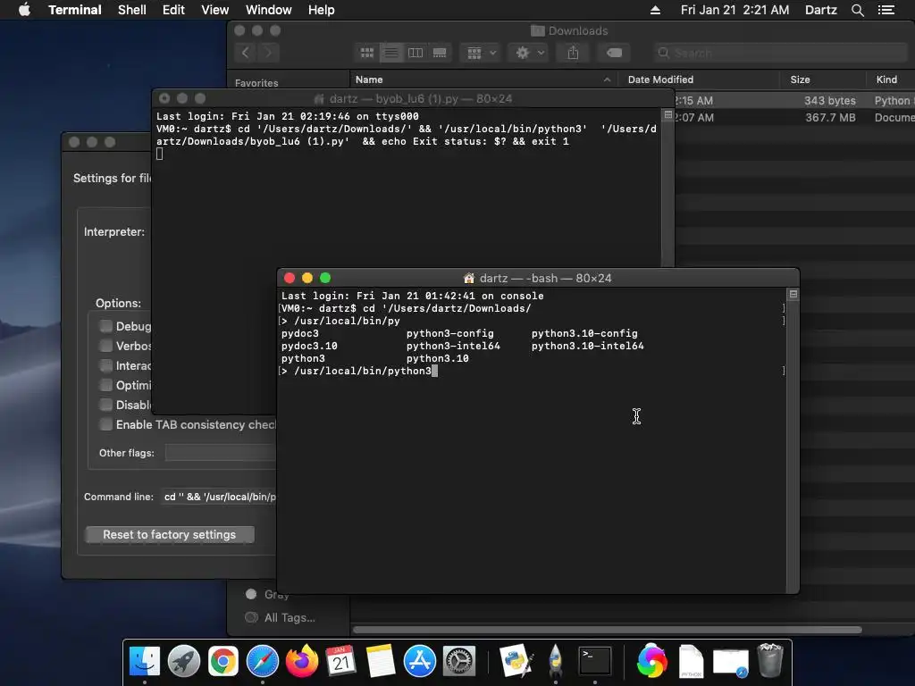Open Launchpad from the Dock

point(184,662)
